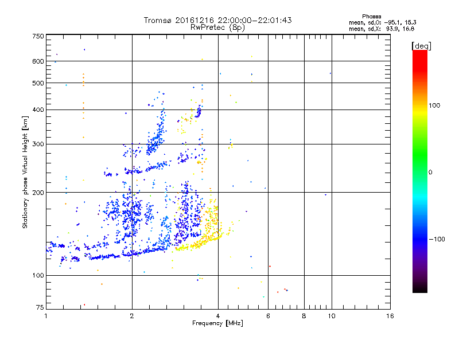Click the blue E-layer trace between 1 and 2 MHz
The height and width of the screenshot is (344, 459).
click(x=106, y=256)
